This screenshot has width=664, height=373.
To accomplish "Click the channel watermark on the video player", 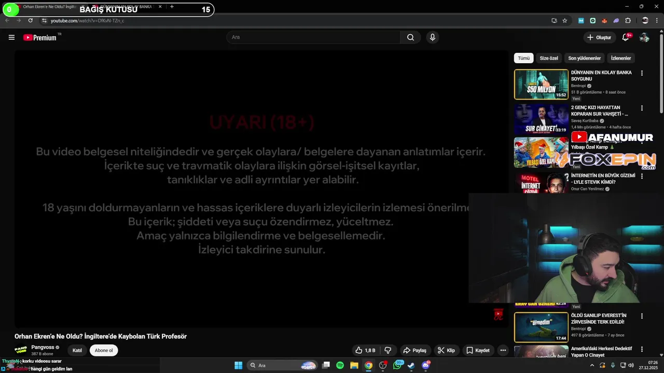I will (x=498, y=313).
